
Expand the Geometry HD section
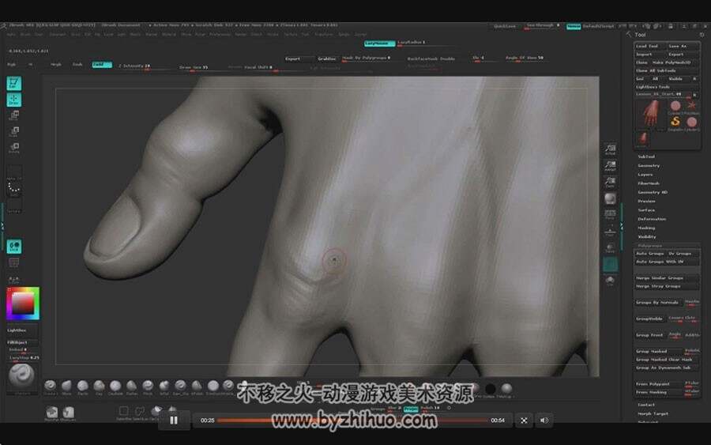point(653,192)
